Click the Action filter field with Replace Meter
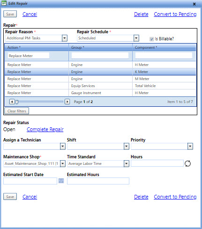 (29, 56)
